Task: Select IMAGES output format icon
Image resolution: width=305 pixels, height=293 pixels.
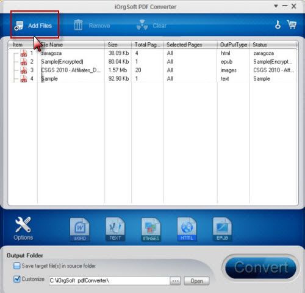Action: [x=151, y=229]
